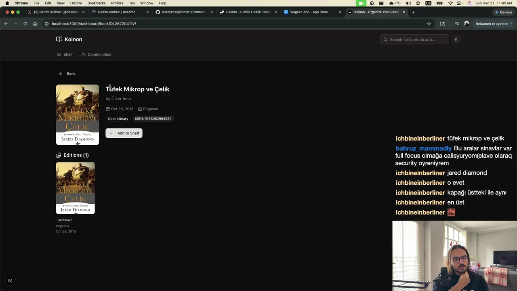
Task: Open the Gemini button
Action: click(503, 12)
